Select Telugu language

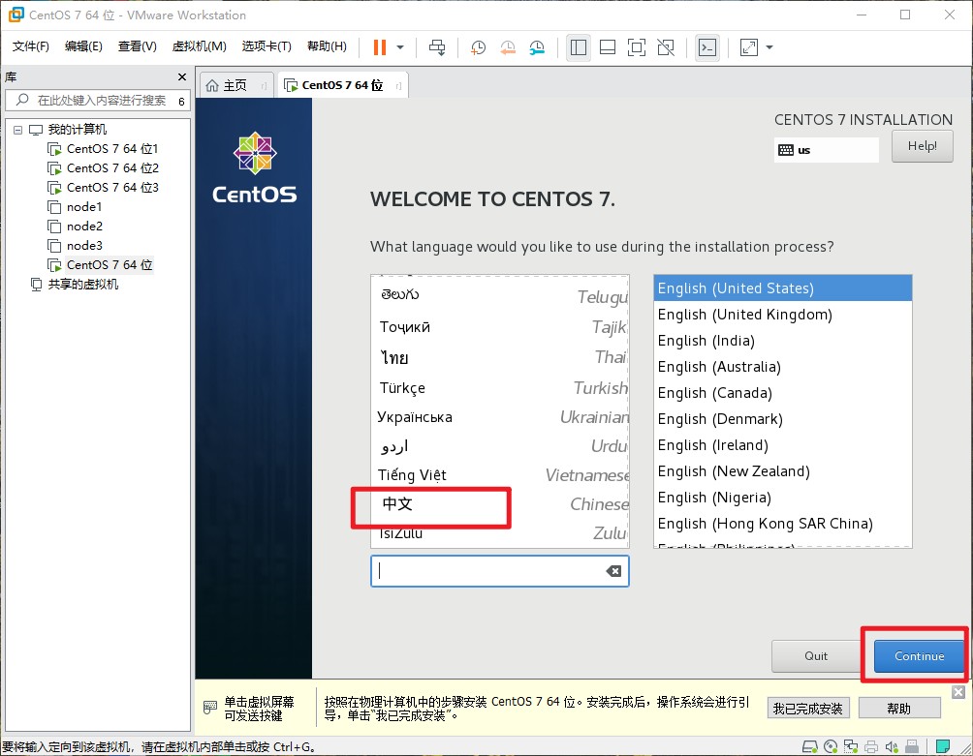[500, 295]
